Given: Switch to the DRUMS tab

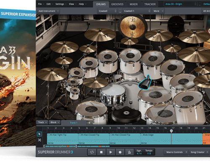Looking at the screenshot, I should point(101,4).
